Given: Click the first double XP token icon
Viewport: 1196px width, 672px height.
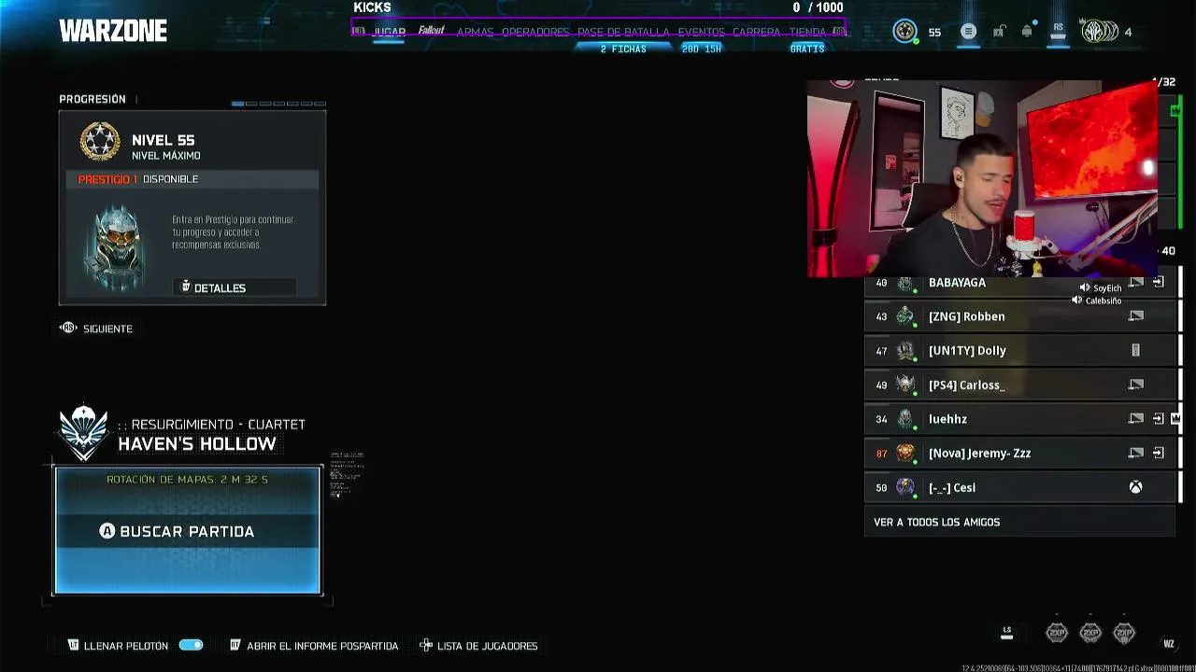Looking at the screenshot, I should pos(1057,633).
